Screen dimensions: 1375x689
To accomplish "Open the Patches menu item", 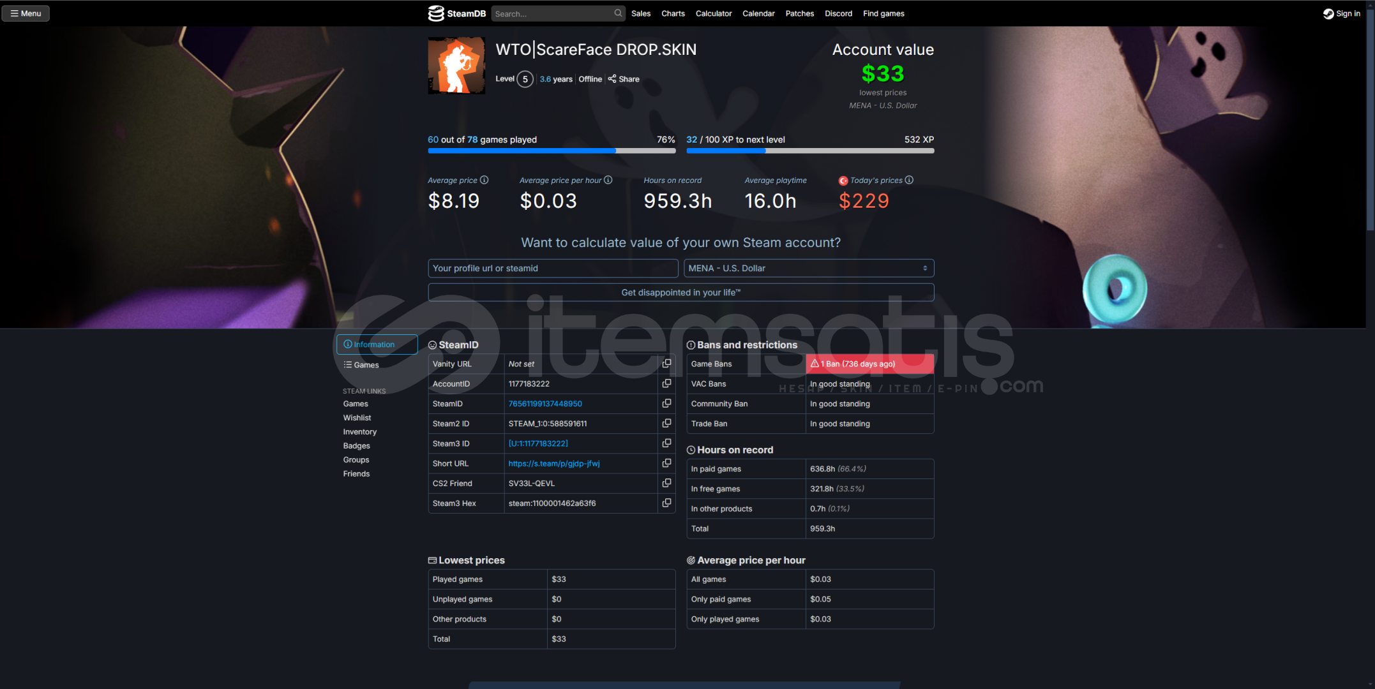I will pos(800,13).
